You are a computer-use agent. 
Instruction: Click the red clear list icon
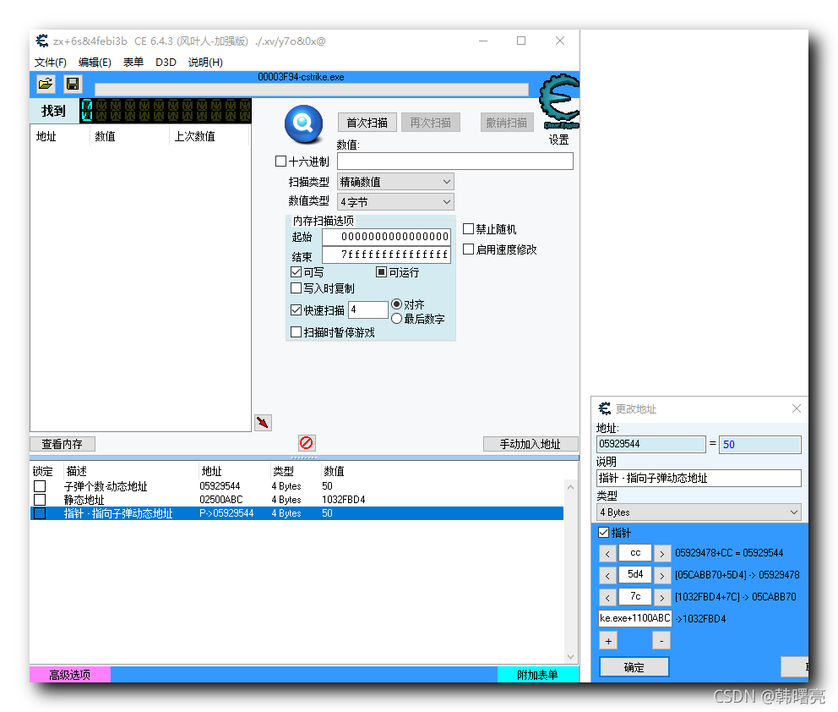coord(307,443)
